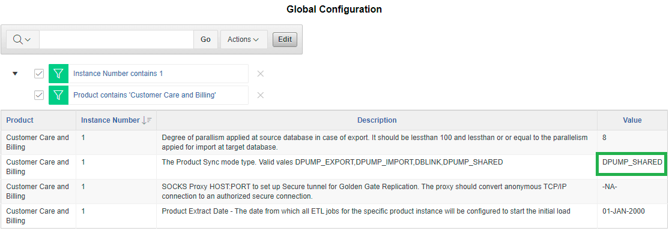Click Instance Number cell in the Extract Date row
The width and height of the screenshot is (669, 231).
(116, 215)
